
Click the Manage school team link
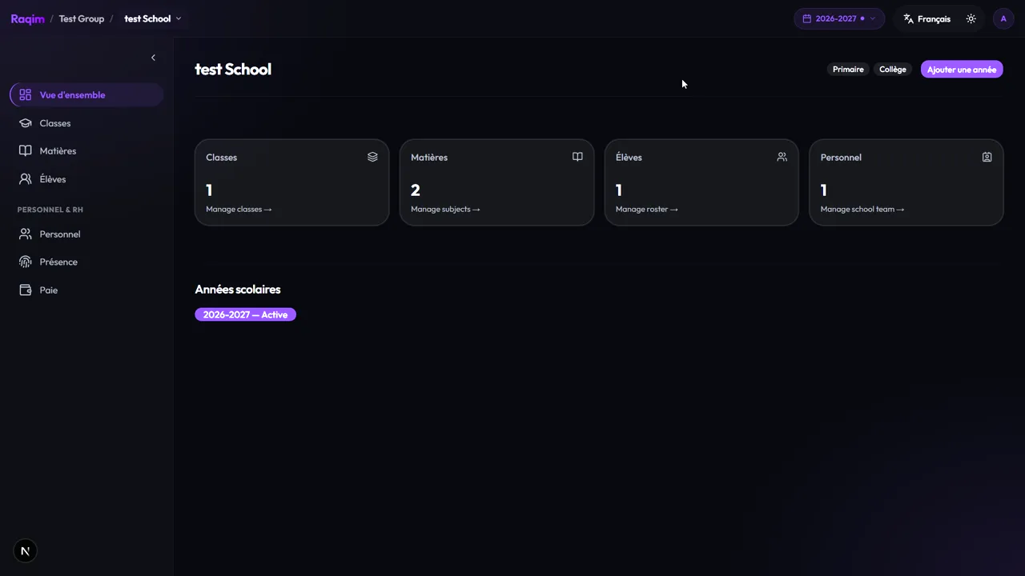862,210
